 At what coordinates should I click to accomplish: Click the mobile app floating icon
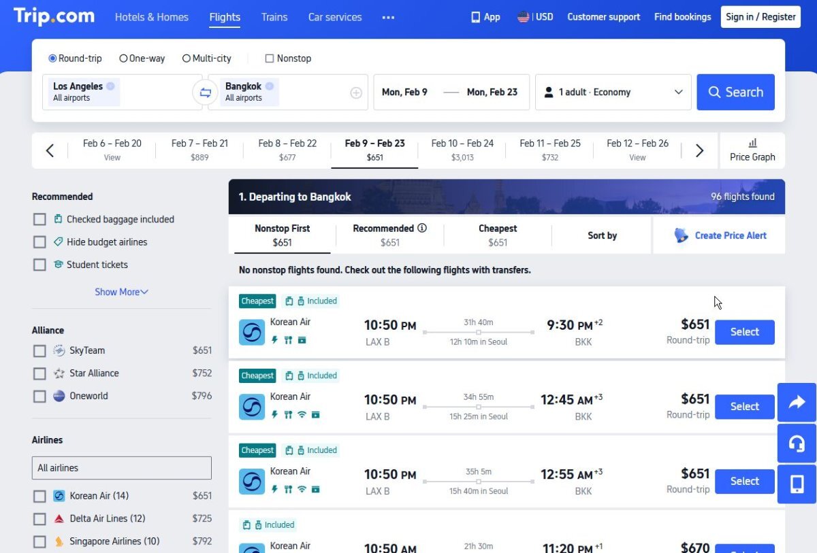click(x=797, y=484)
